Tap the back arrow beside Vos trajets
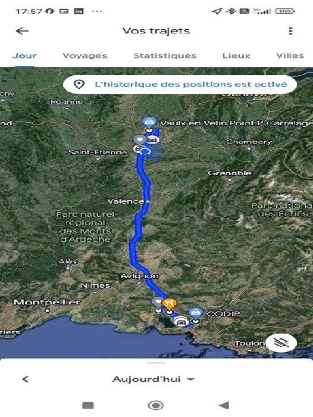Image resolution: width=313 pixels, height=417 pixels. [22, 31]
